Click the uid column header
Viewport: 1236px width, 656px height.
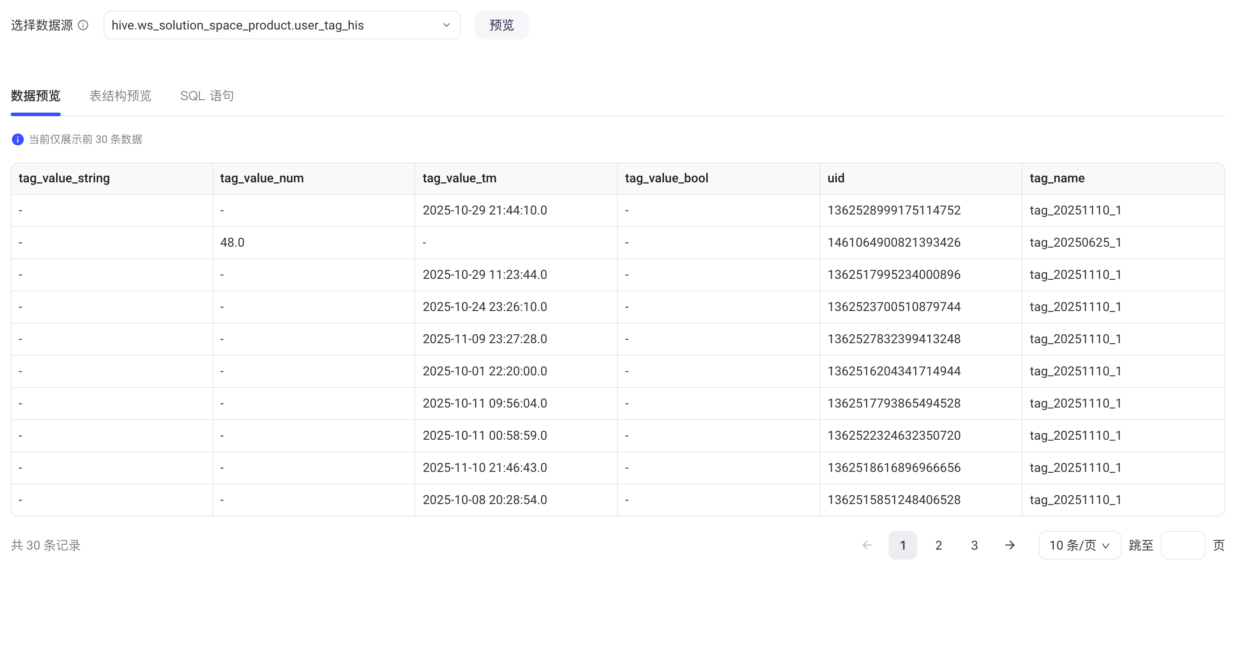[x=921, y=178]
